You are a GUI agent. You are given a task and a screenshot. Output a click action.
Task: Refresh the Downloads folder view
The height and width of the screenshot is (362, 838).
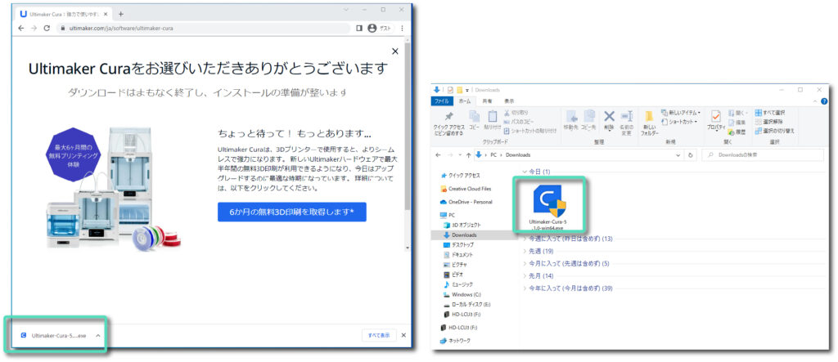[691, 154]
